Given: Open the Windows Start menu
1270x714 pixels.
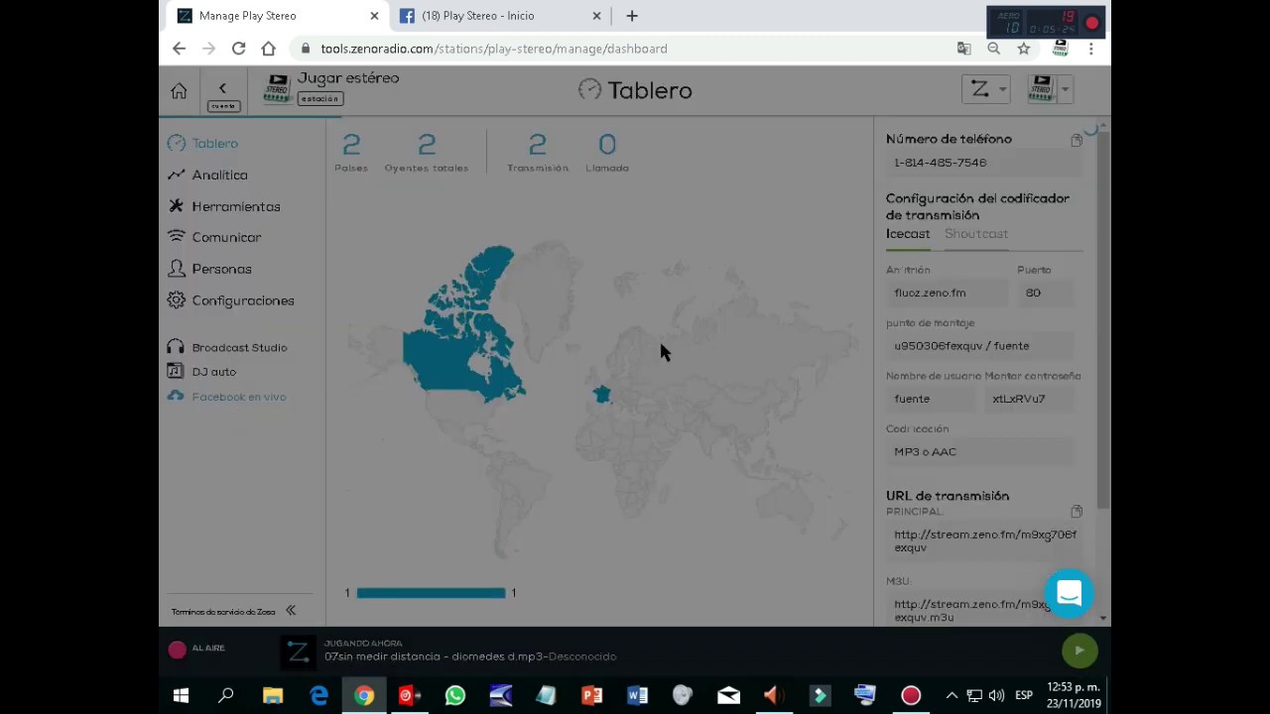Looking at the screenshot, I should point(181,696).
